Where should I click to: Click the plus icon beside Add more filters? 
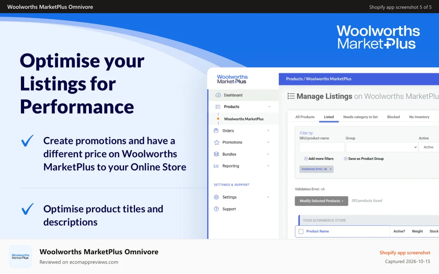[x=306, y=159]
